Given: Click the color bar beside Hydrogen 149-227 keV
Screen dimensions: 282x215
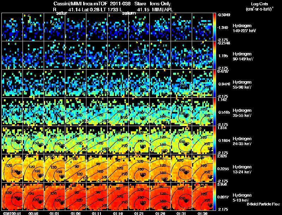Looking at the screenshot, I should 214,27.
